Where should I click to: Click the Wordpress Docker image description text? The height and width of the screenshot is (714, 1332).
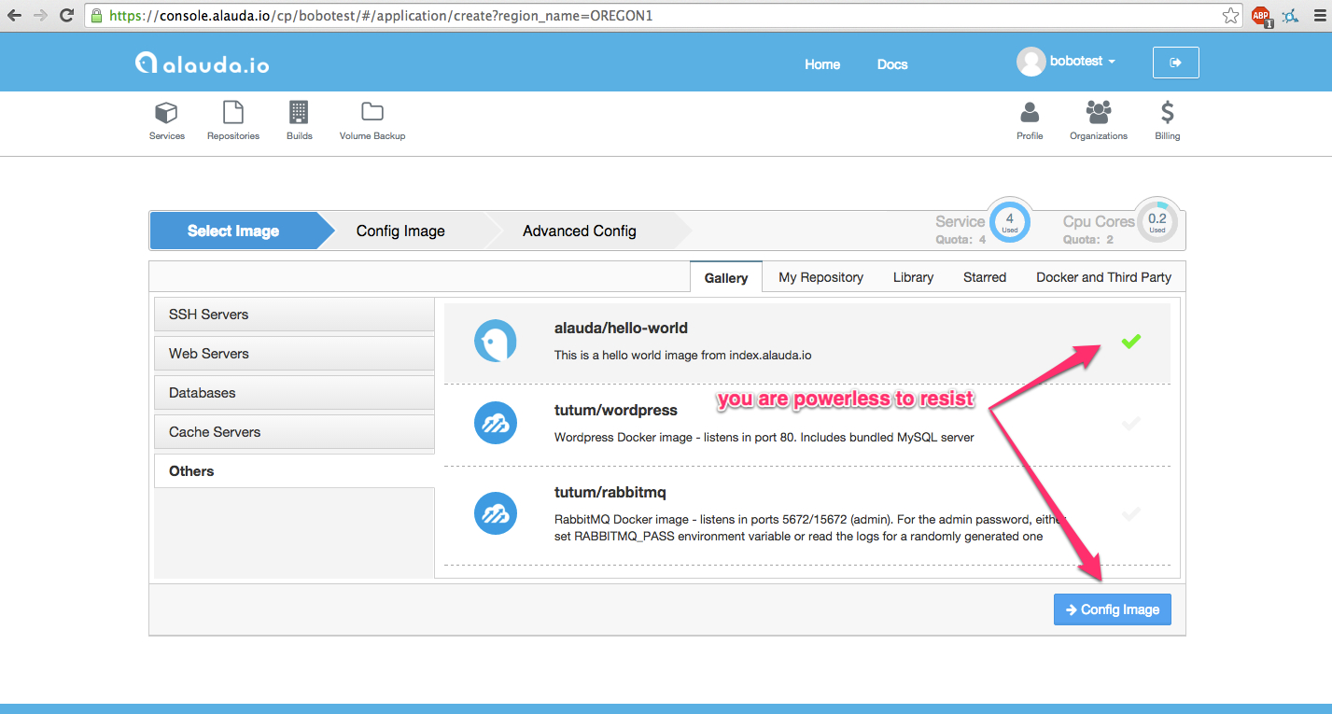[x=764, y=437]
